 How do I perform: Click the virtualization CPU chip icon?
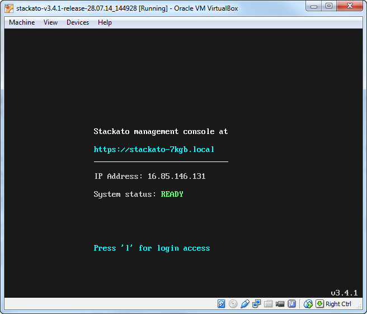[291, 304]
